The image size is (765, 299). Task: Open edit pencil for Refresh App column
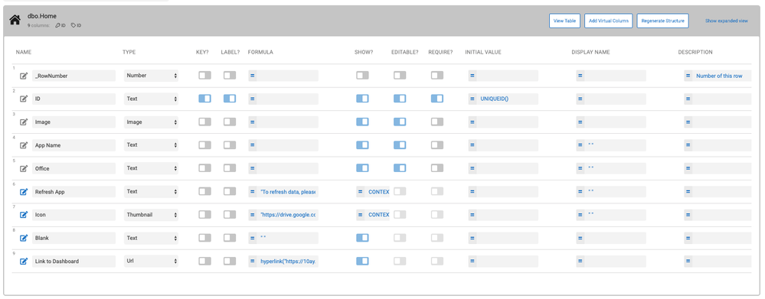[x=24, y=192]
